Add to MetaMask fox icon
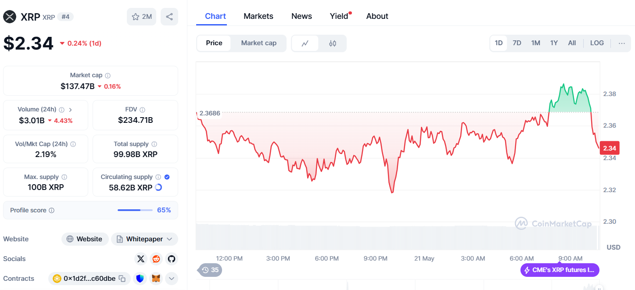This screenshot has width=635, height=290. [156, 278]
